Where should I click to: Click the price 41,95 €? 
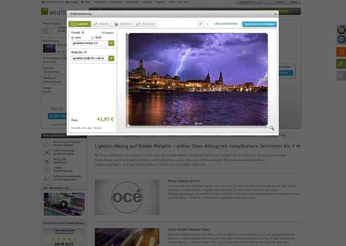(x=105, y=119)
